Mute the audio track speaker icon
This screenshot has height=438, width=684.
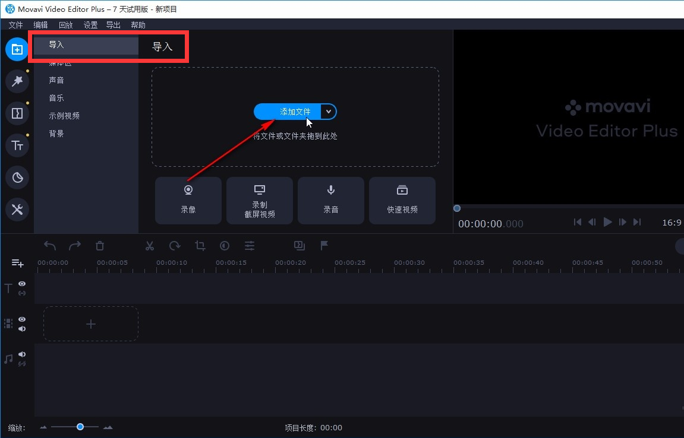pos(22,354)
